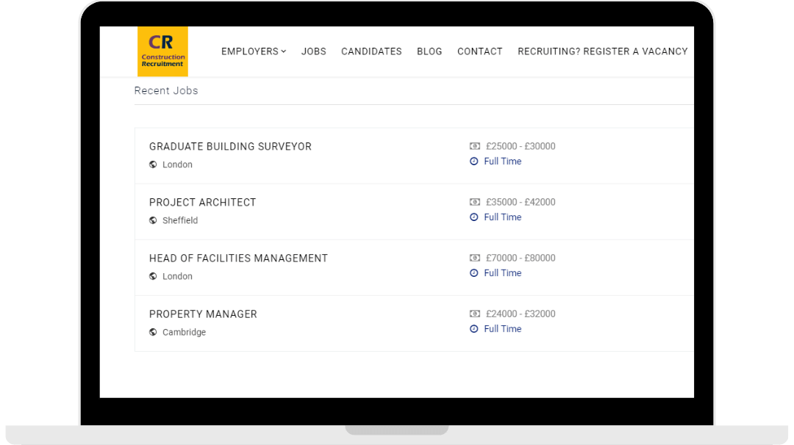This screenshot has width=794, height=445.
Task: Go to the Candidates page
Action: click(x=371, y=51)
